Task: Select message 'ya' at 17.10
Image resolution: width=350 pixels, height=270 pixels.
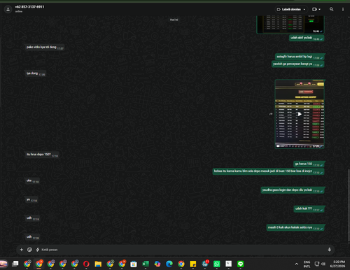Action: tap(31, 200)
